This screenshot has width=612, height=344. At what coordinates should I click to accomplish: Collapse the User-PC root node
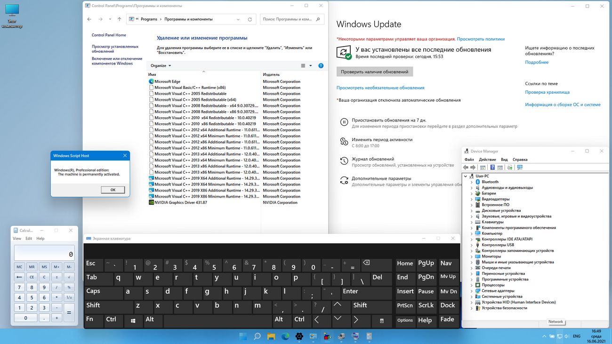tap(466, 176)
